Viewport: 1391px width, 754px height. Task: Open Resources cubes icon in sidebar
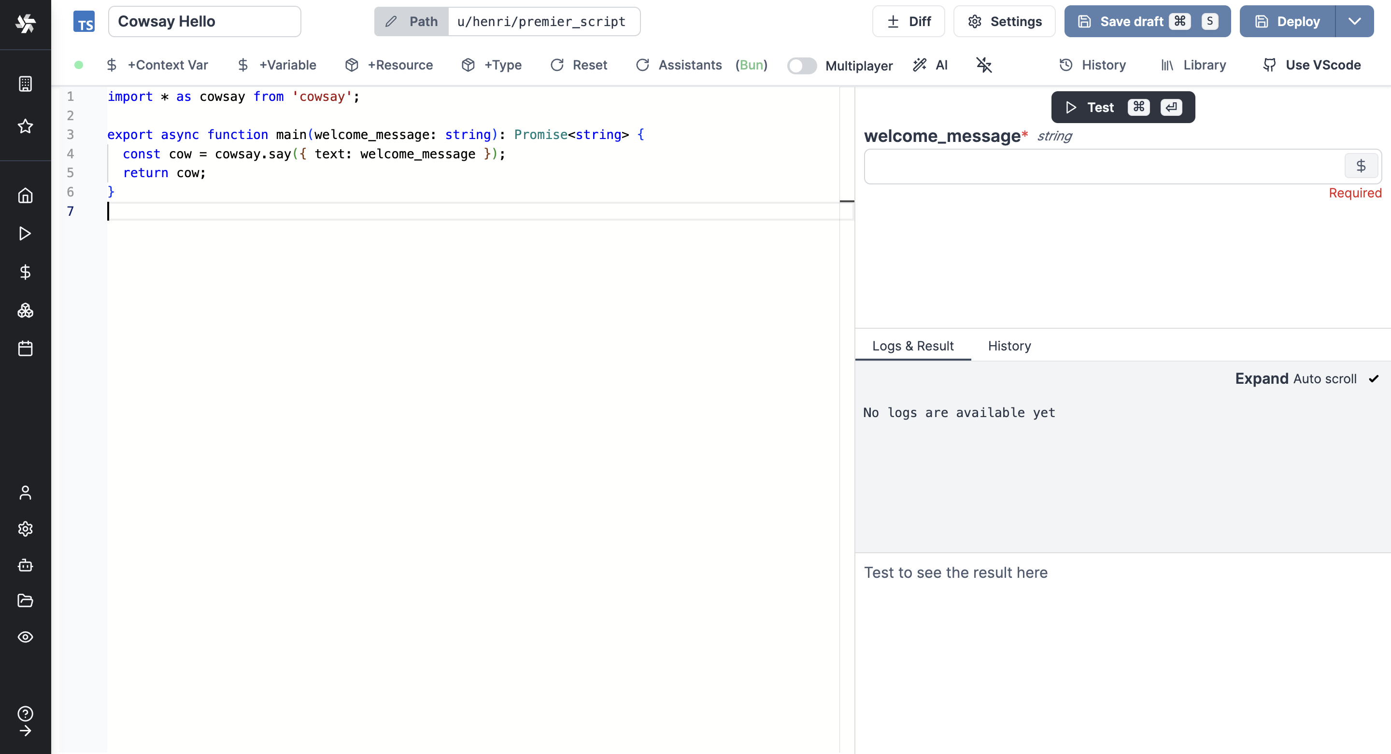pos(25,310)
